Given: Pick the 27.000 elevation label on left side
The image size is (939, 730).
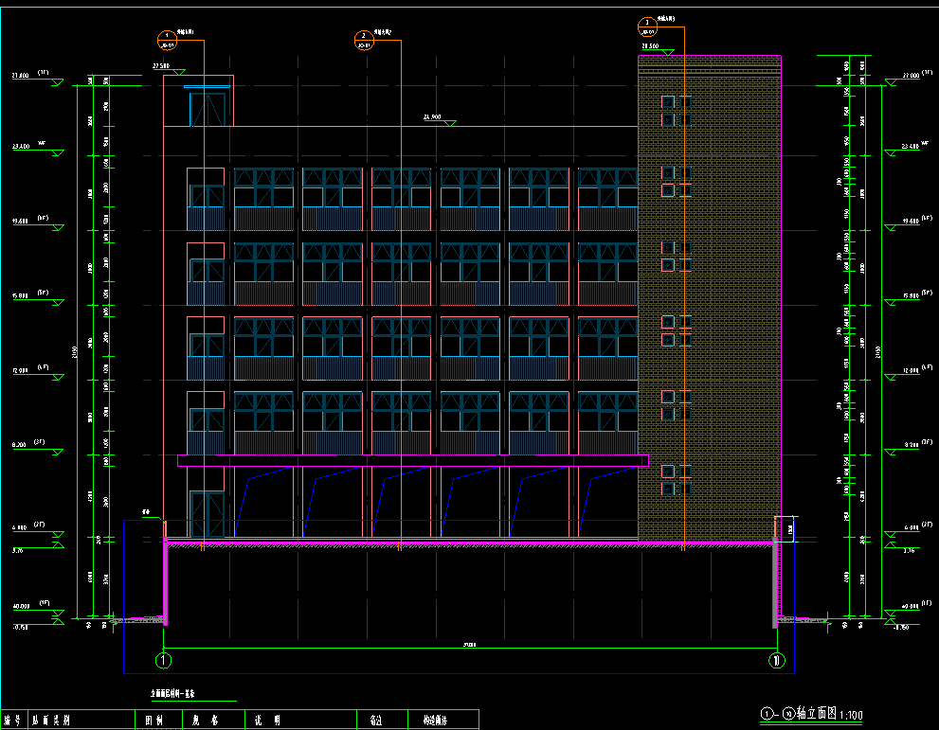Looking at the screenshot, I should pyautogui.click(x=21, y=74).
